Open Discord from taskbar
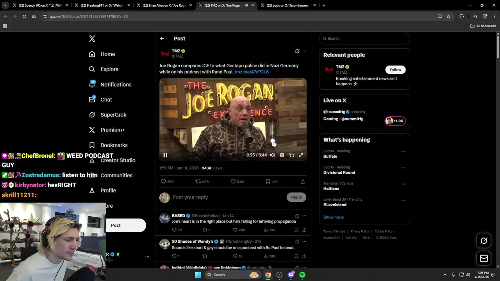This screenshot has width=500, height=281. click(x=291, y=275)
